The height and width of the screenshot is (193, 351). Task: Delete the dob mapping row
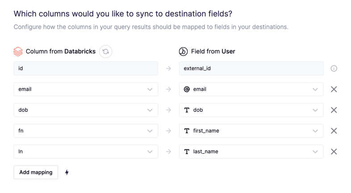coord(334,110)
